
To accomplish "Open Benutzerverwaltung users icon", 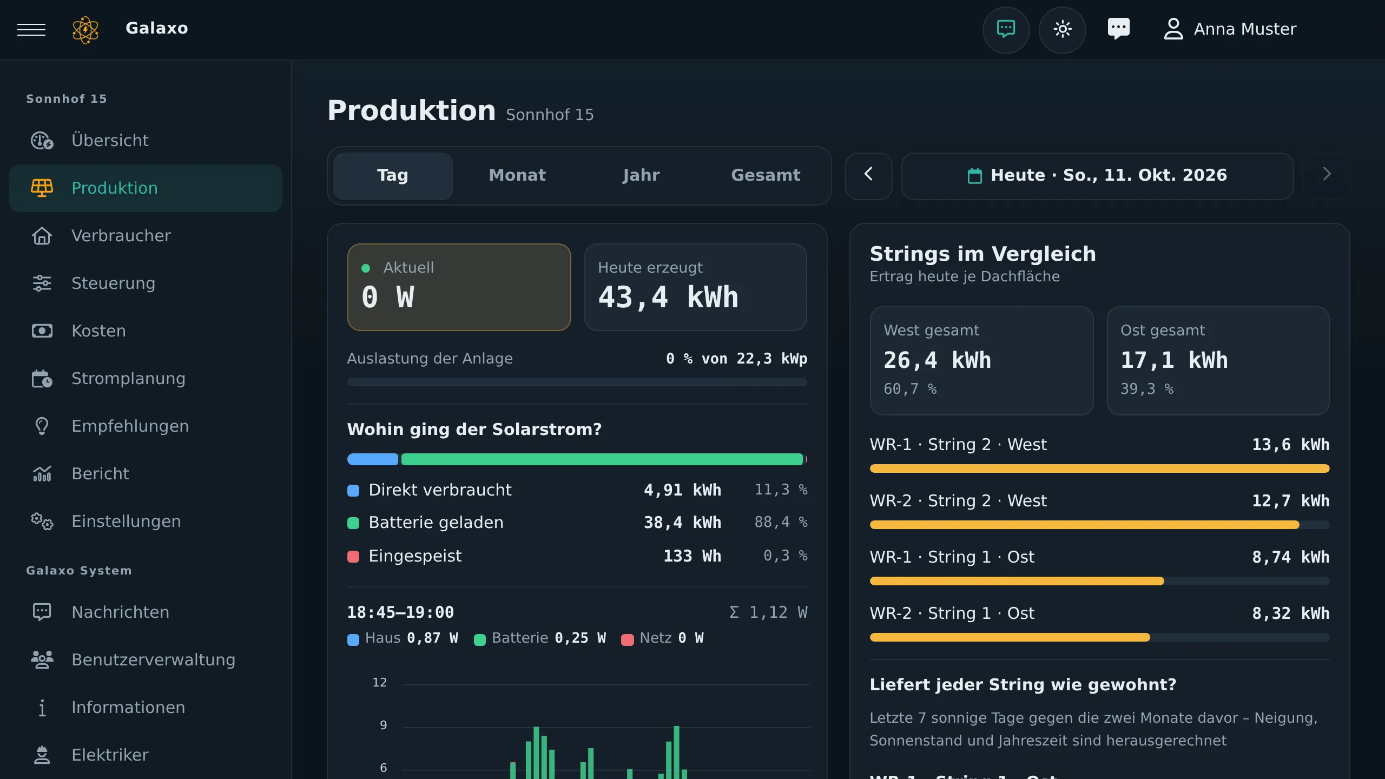I will (42, 660).
